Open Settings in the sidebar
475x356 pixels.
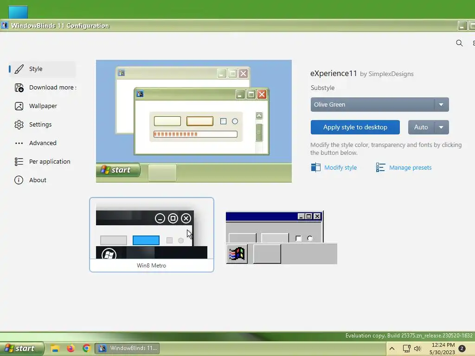point(42,124)
